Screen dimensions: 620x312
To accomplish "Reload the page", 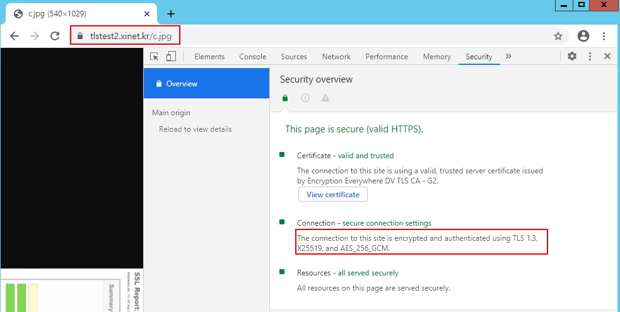I will tap(55, 36).
